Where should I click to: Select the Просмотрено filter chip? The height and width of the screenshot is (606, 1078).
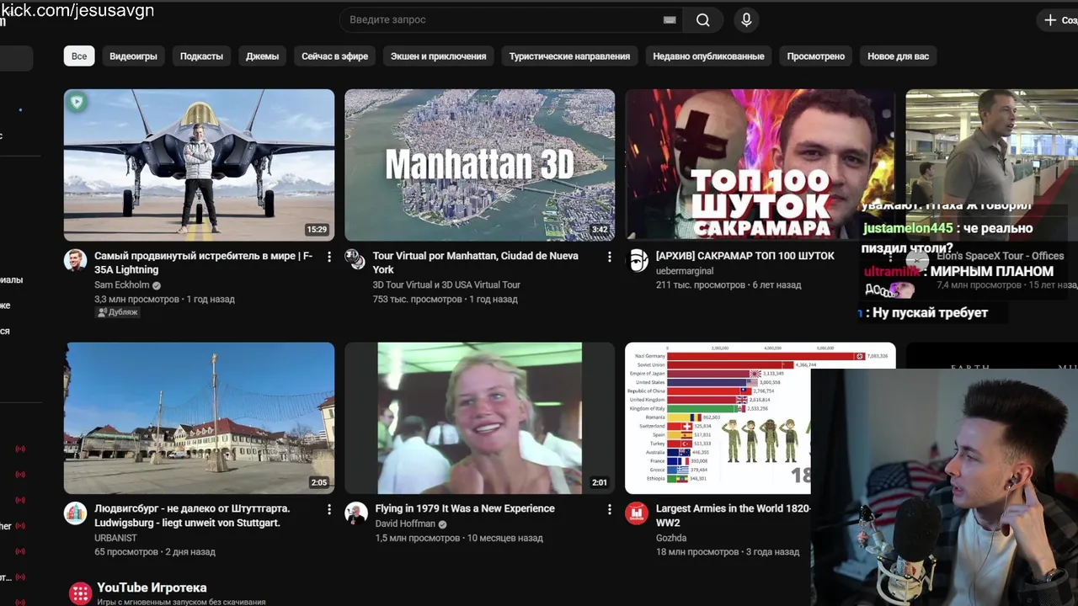pyautogui.click(x=815, y=56)
